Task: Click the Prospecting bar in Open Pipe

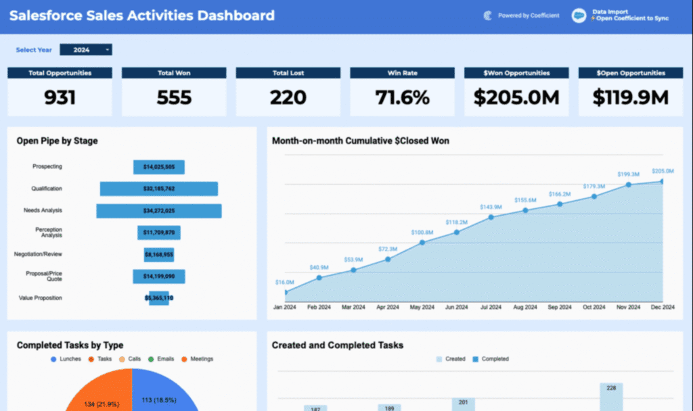Action: (x=159, y=167)
